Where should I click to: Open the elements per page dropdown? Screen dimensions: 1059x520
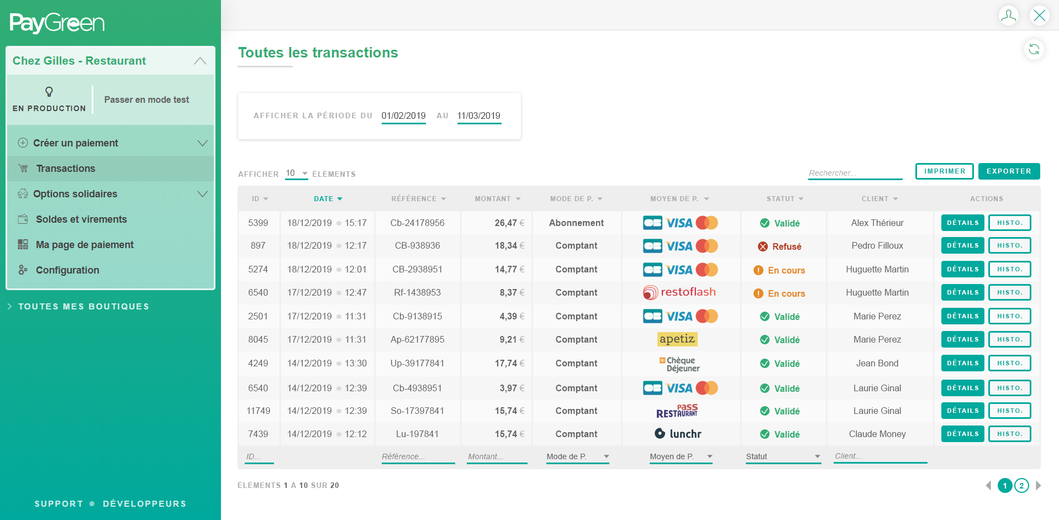click(x=297, y=174)
